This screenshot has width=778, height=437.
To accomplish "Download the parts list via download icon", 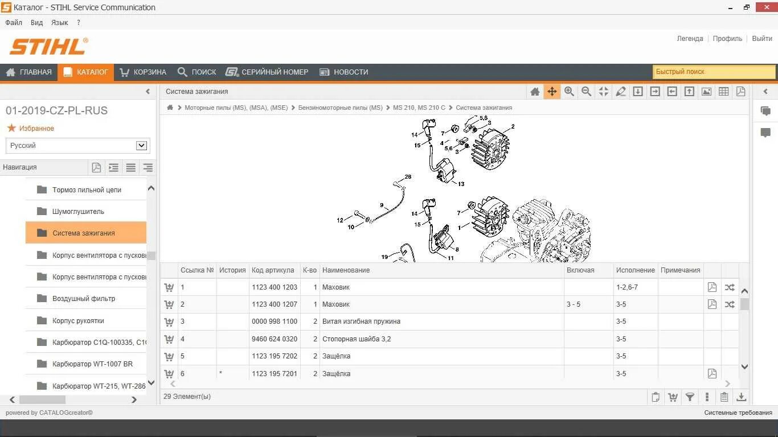I will [741, 397].
